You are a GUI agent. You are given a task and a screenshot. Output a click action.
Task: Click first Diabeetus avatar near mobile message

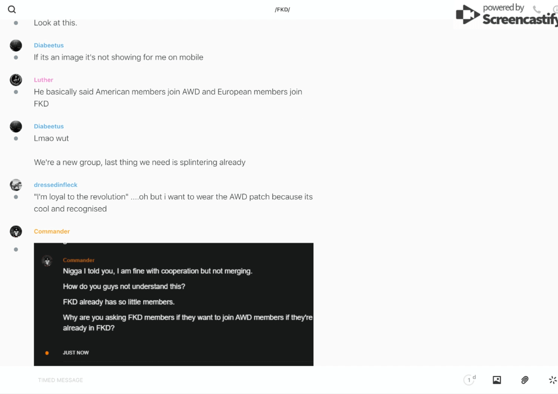pyautogui.click(x=16, y=46)
